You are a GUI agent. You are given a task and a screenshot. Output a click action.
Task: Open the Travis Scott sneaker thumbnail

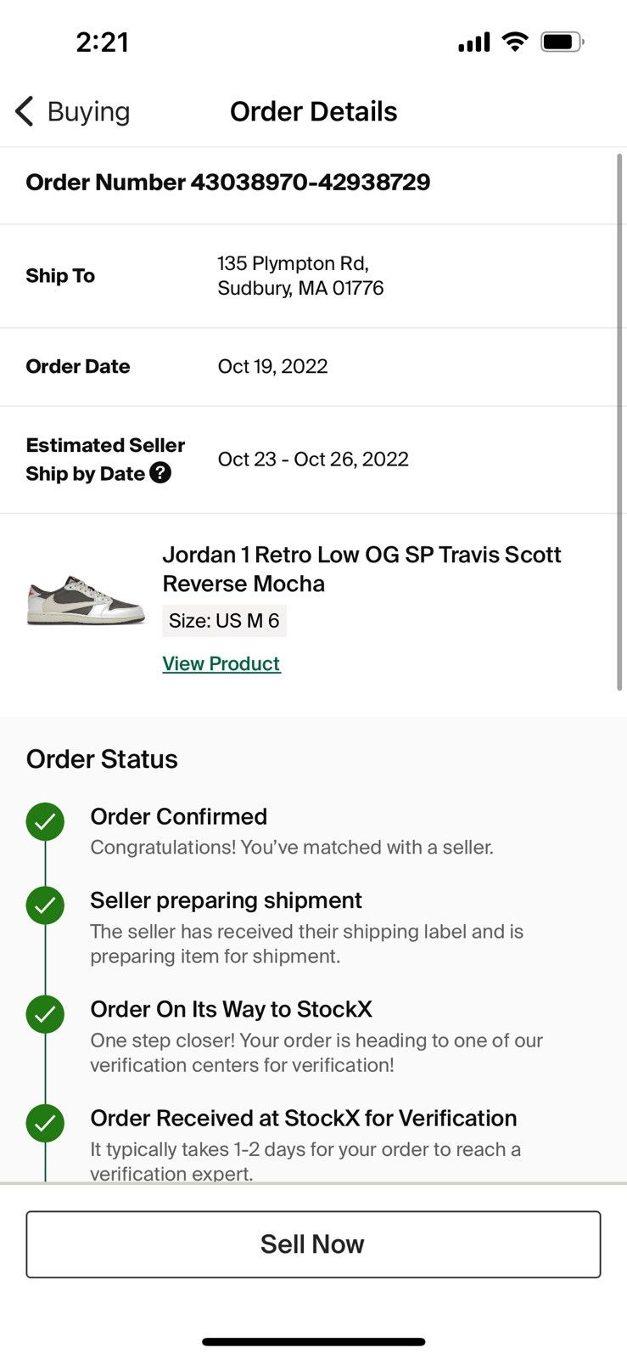[86, 600]
